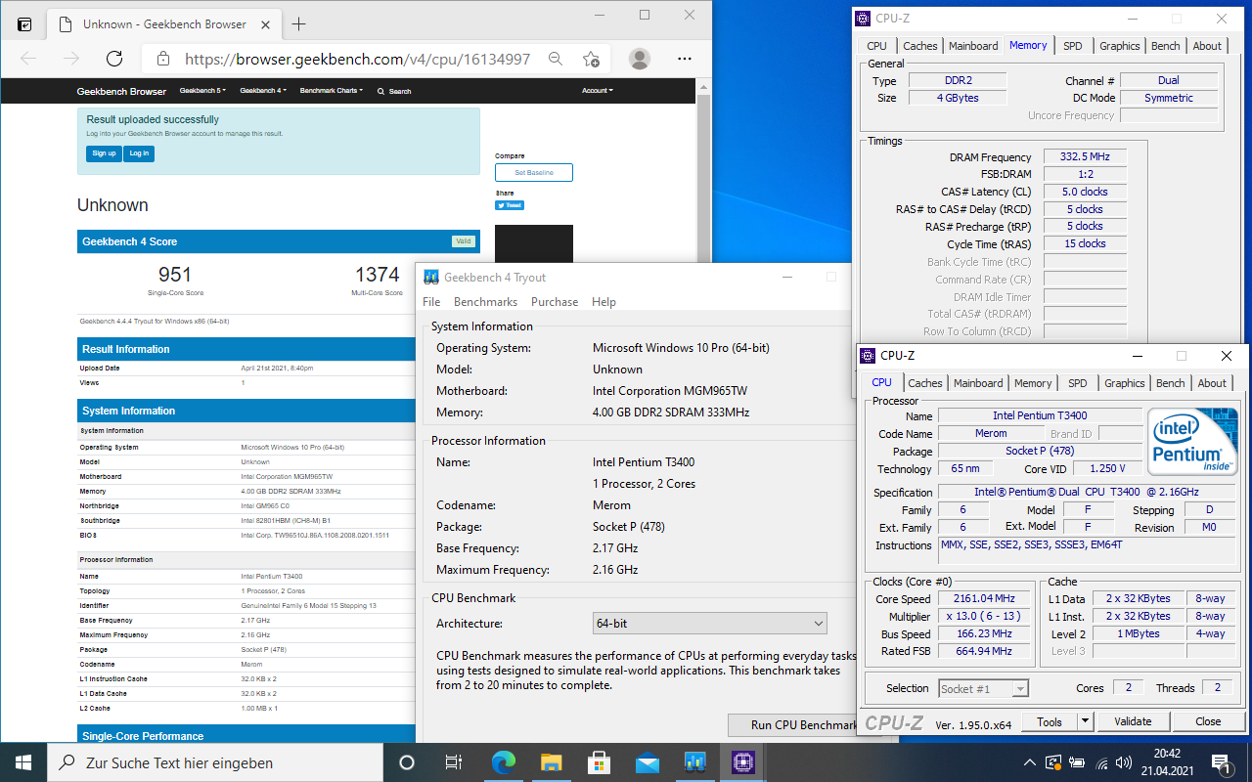Click the Sign up button
The height and width of the screenshot is (782, 1252).
(104, 153)
